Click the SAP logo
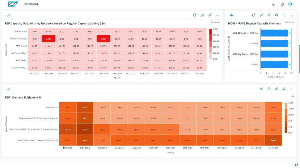Viewport: 300px width, 168px height. pos(13,4)
